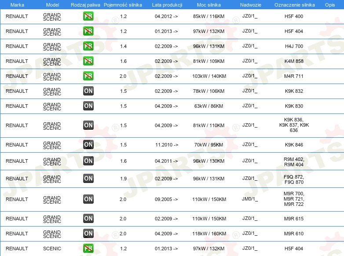Click diesel ON icon in K9K 832 row
The width and height of the screenshot is (344, 256).
click(x=88, y=91)
